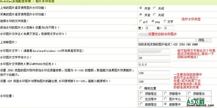Choose 底部居中 watermark position
Image resolution: width=217 pixels, height=108 pixels.
click(x=165, y=104)
